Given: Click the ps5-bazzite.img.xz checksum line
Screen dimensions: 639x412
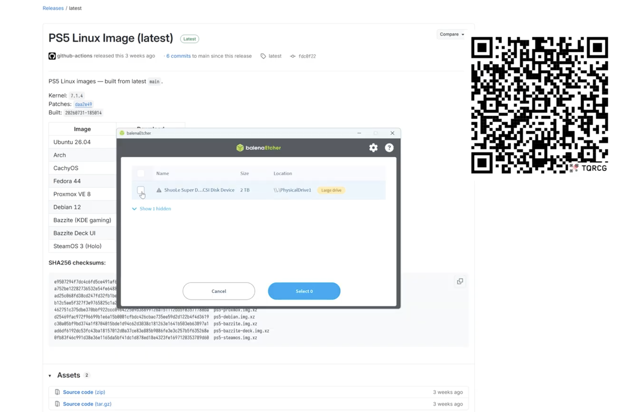Looking at the screenshot, I should 156,324.
